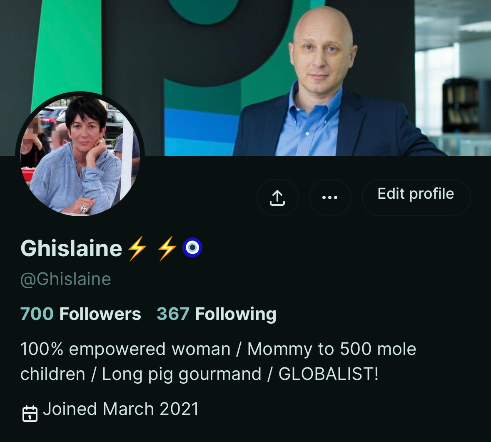Screen dimensions: 491x442
Task: Click the @Ghislaine handle text
Action: click(66, 280)
